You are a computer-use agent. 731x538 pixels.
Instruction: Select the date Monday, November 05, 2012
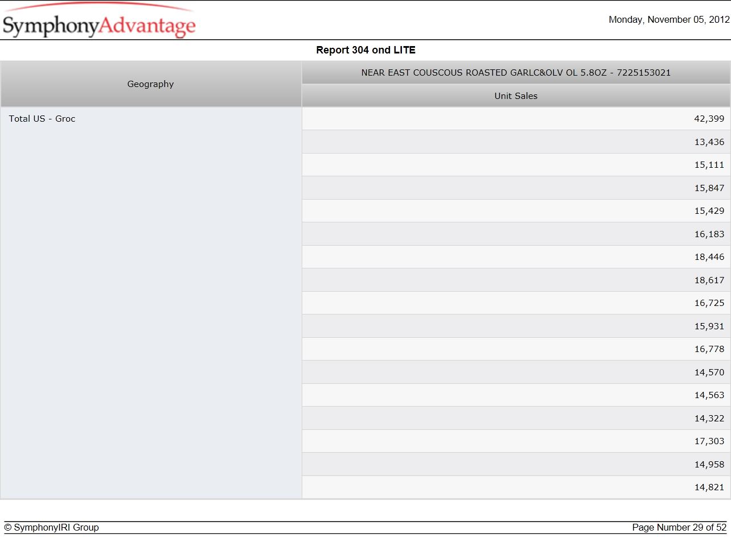pyautogui.click(x=669, y=20)
